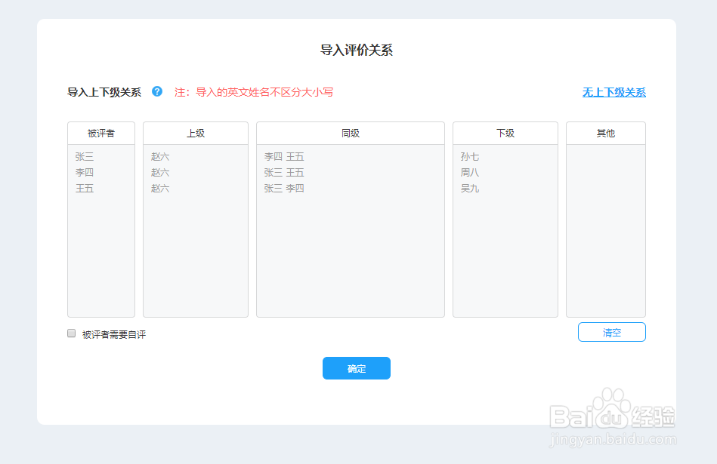This screenshot has width=717, height=464.
Task: Select the 其他 column header
Action: point(605,132)
